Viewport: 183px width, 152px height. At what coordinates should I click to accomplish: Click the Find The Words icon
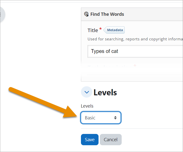click(x=86, y=14)
